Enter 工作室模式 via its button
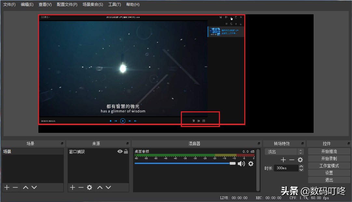Image resolution: width=352 pixels, height=202 pixels. point(329,166)
